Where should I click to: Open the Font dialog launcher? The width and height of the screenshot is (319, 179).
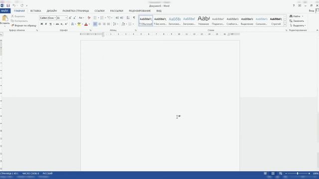click(90, 30)
